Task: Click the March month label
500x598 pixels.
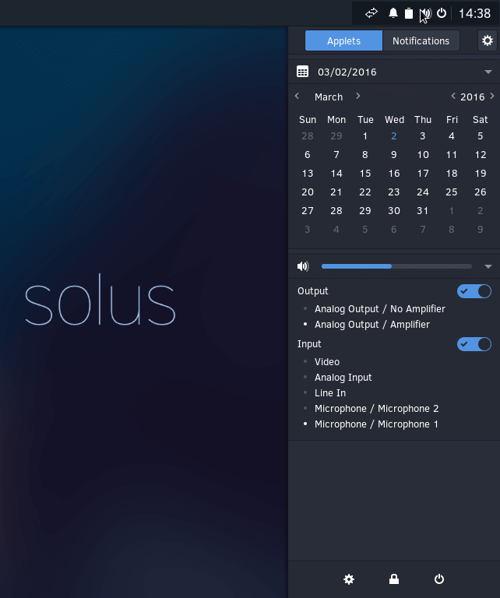Action: pyautogui.click(x=329, y=97)
